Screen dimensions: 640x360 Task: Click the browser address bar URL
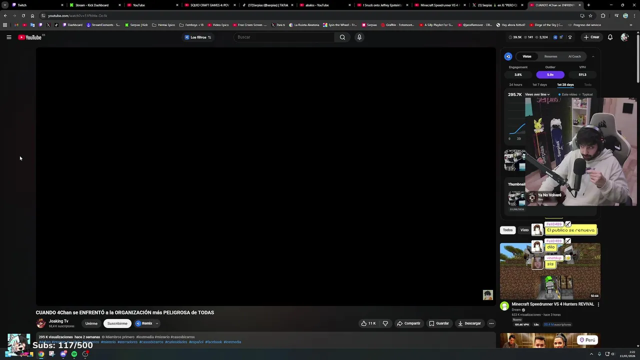click(77, 15)
